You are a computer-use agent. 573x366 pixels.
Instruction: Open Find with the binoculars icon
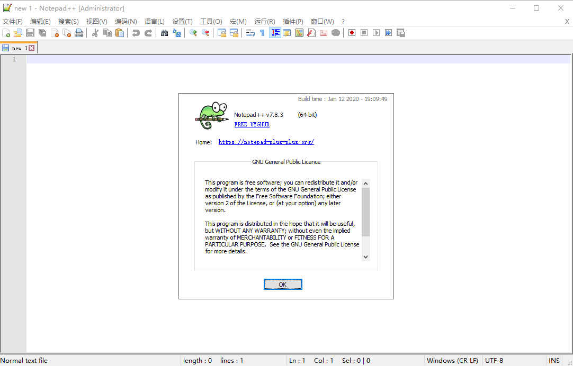(164, 33)
